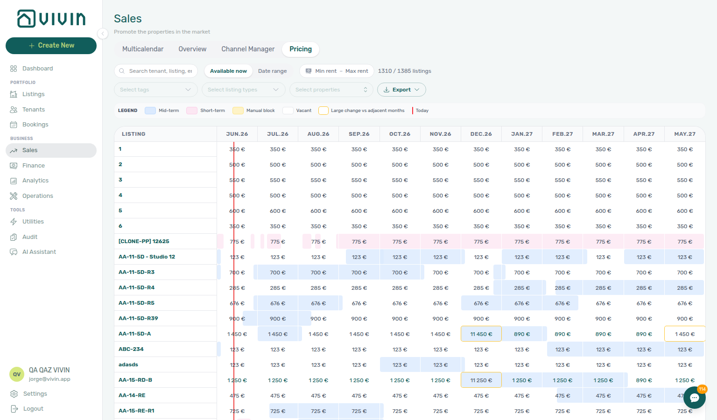Toggle Available now filter

click(228, 71)
